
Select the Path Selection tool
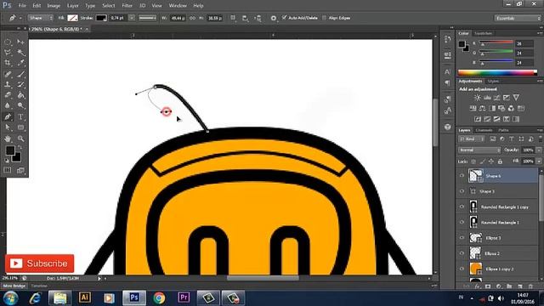click(8, 127)
